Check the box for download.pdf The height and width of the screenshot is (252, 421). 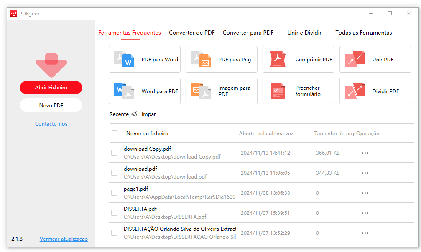pos(114,173)
